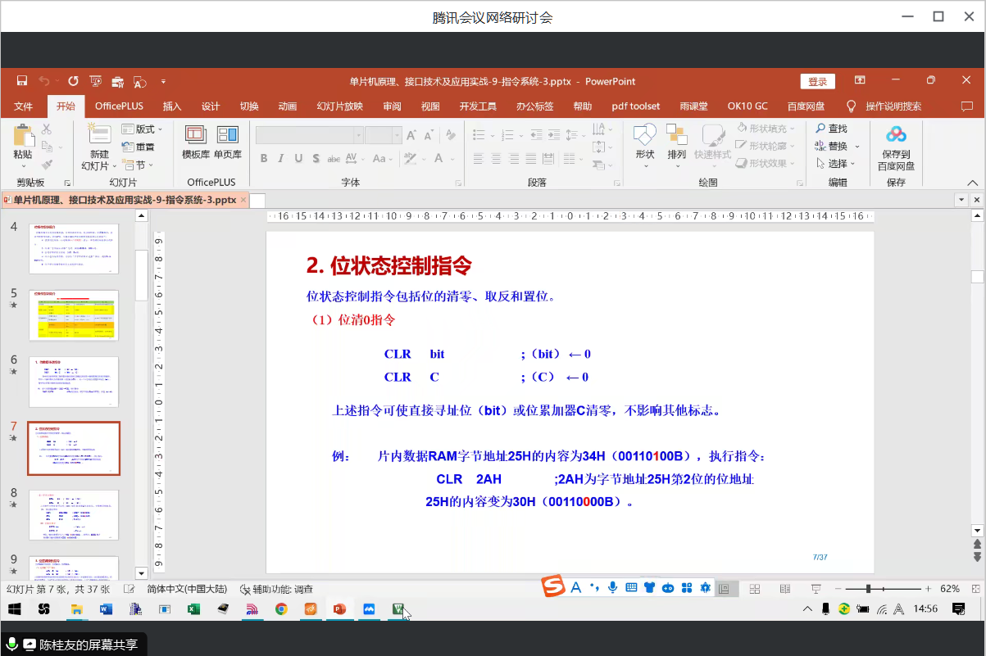This screenshot has height=656, width=986.
Task: Toggle Bold formatting
Action: [x=264, y=158]
